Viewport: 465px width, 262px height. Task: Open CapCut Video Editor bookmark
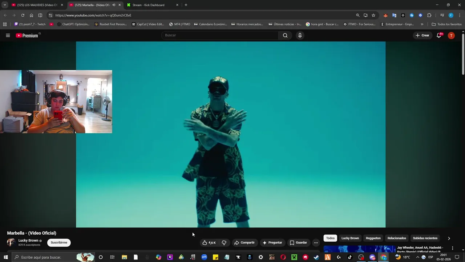(x=148, y=24)
